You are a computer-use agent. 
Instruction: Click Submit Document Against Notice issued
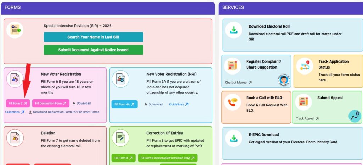[x=93, y=50]
